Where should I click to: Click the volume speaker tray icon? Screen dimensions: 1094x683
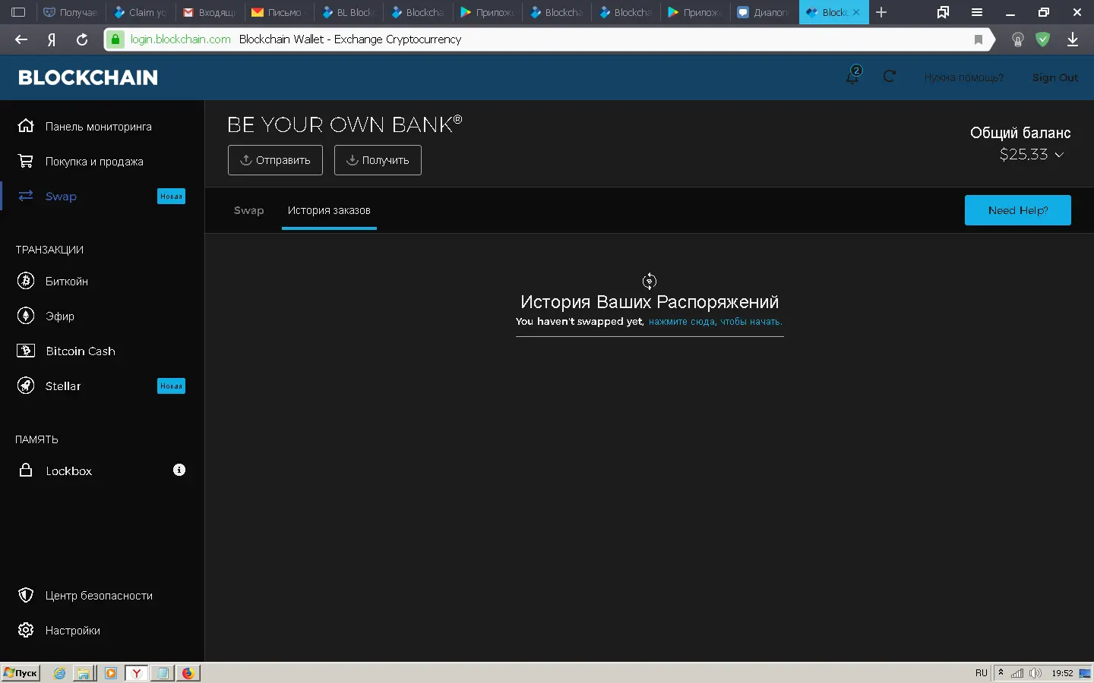point(1036,672)
